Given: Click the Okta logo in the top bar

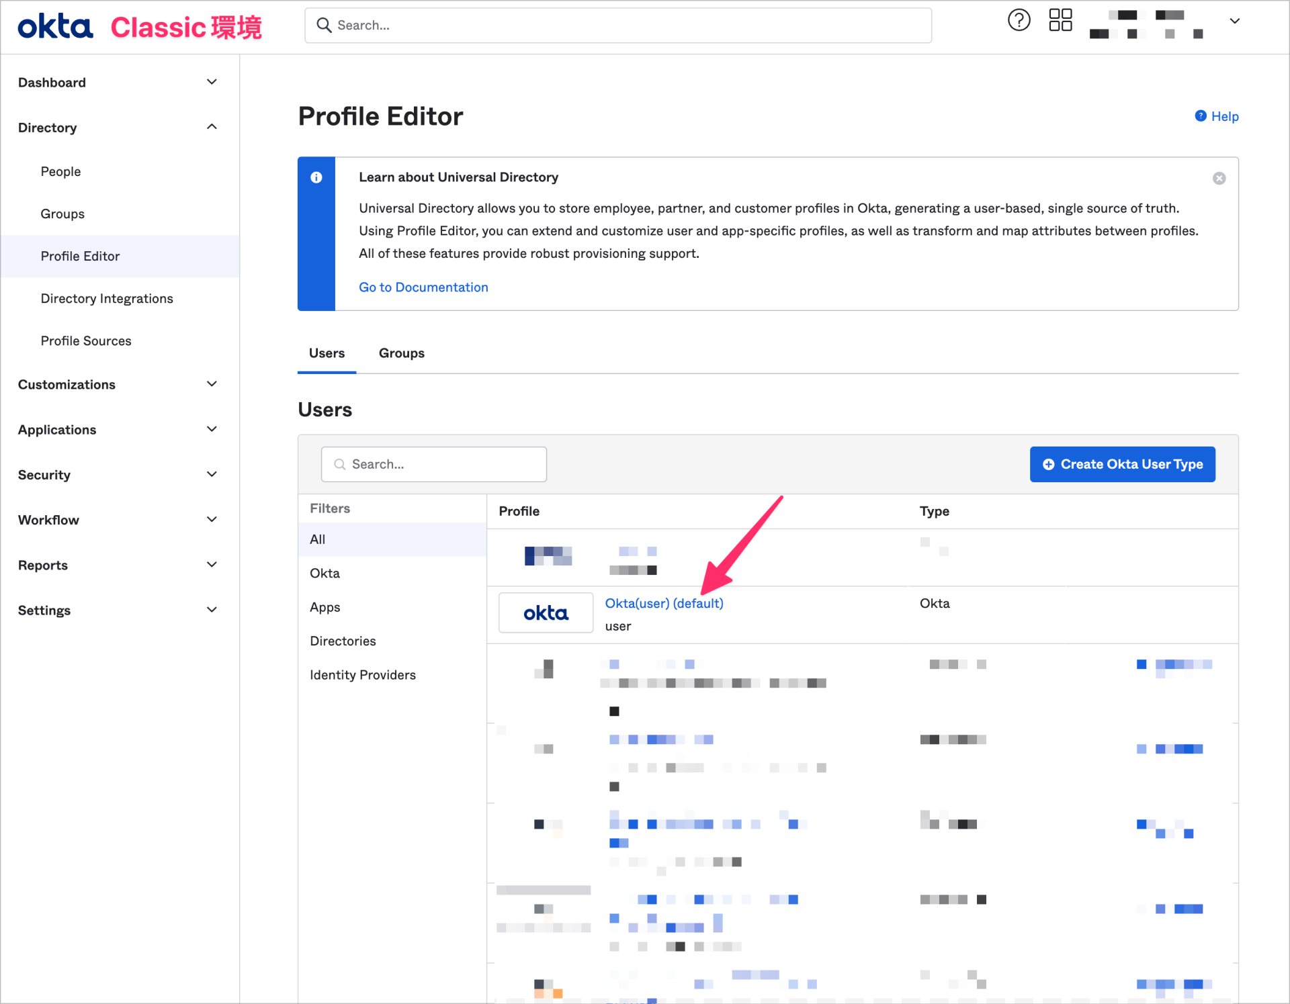Looking at the screenshot, I should [54, 26].
